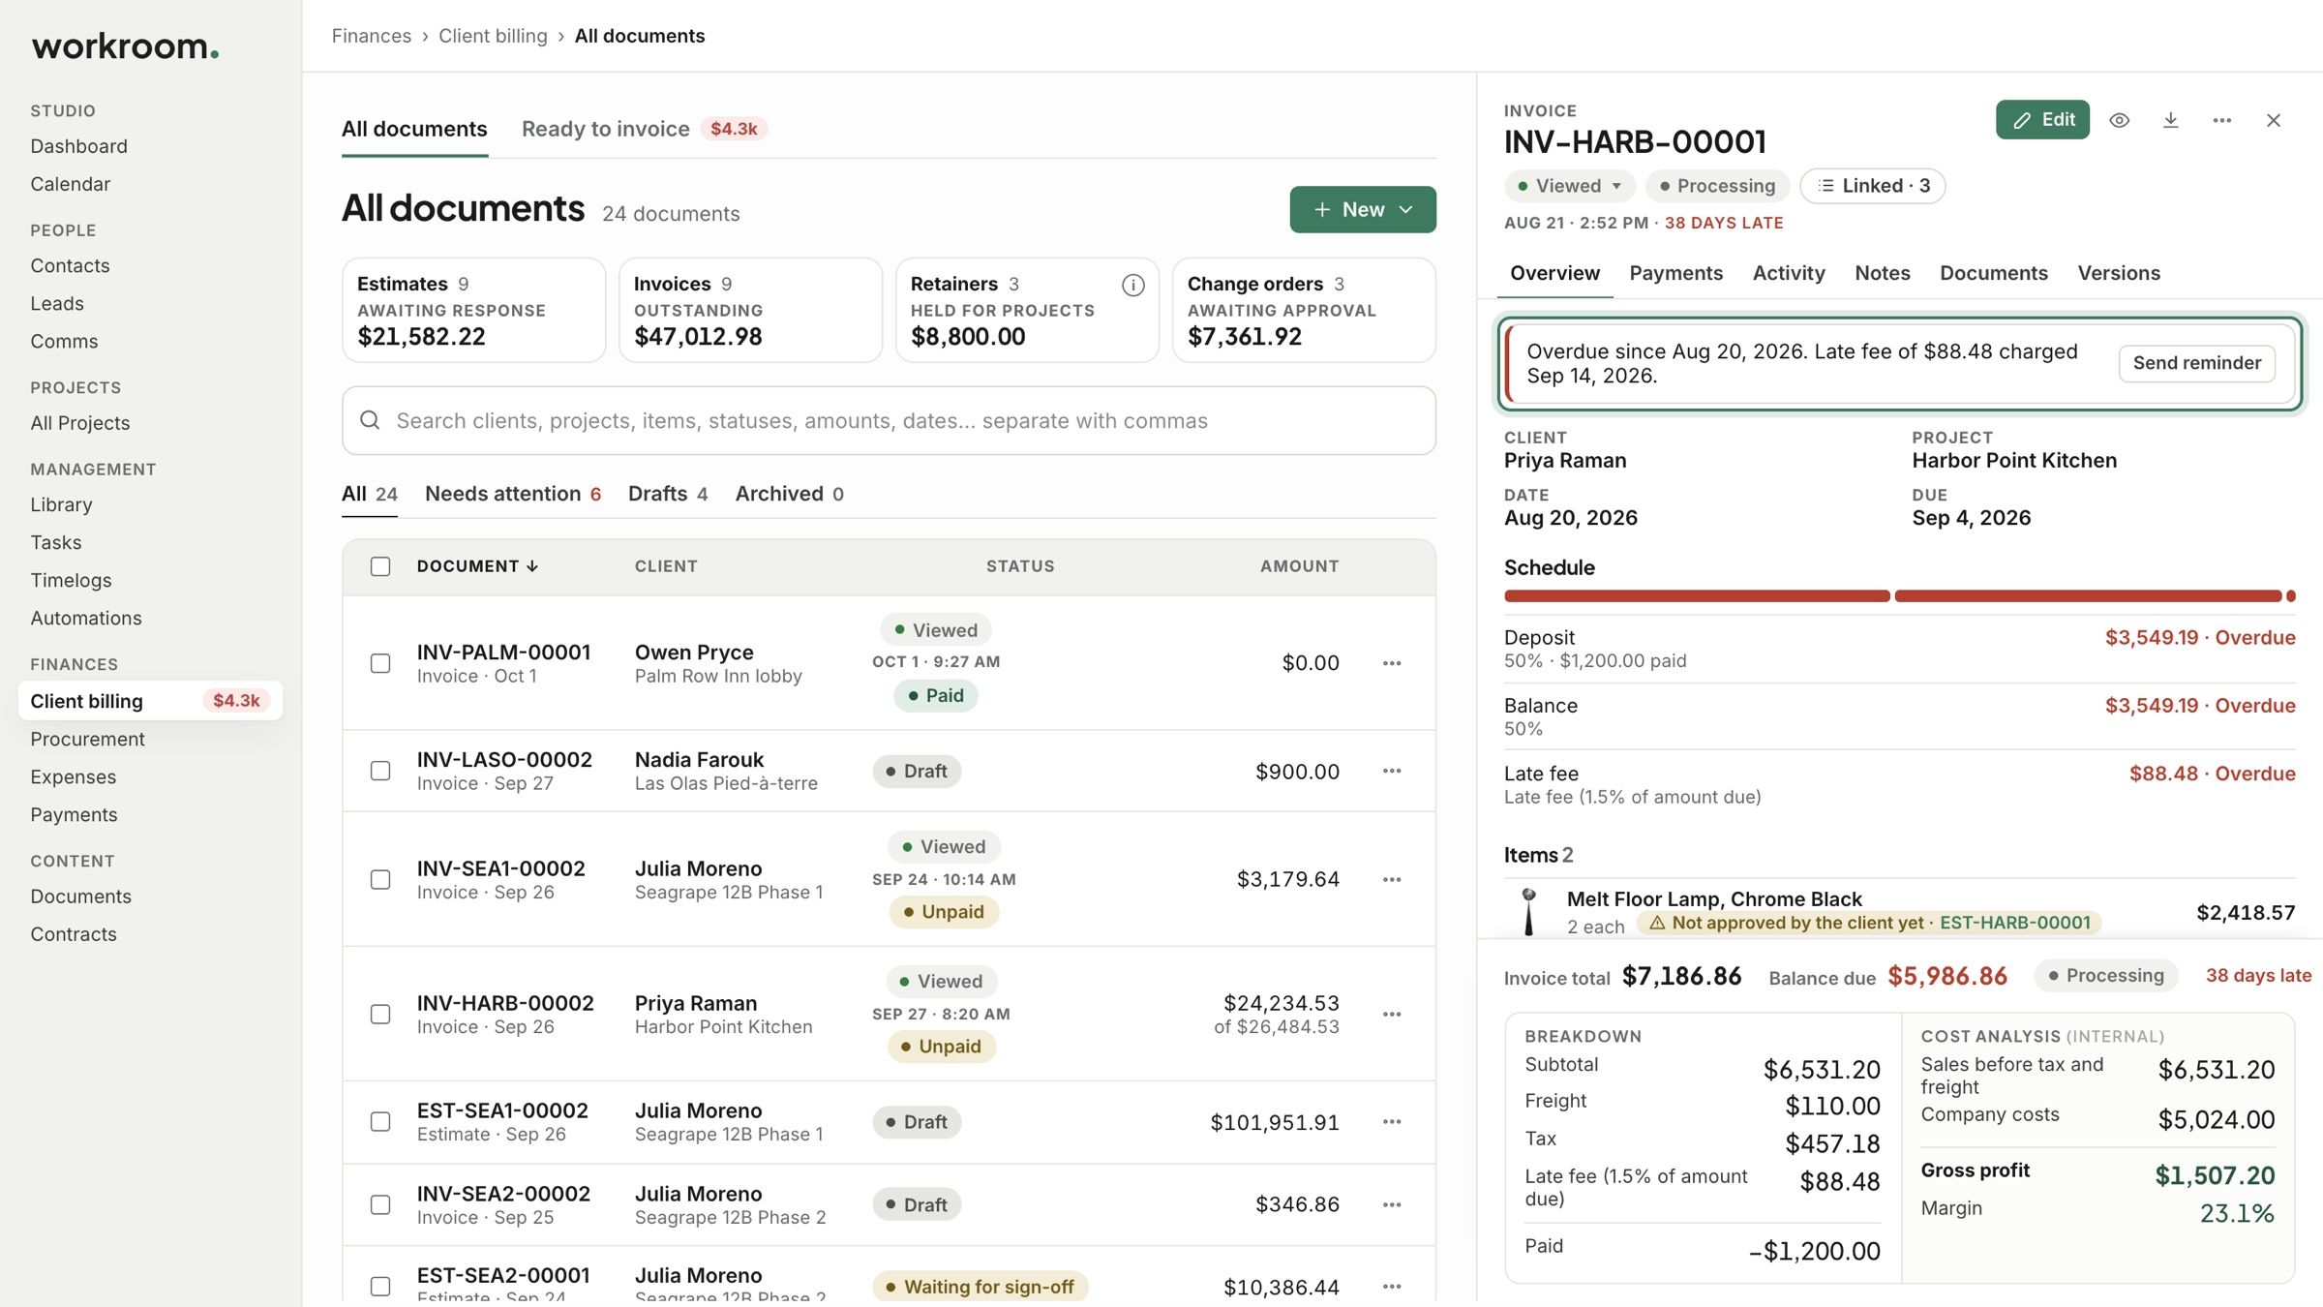The width and height of the screenshot is (2323, 1307).
Task: Click the Melt Floor Lamp thumbnail
Action: tap(1528, 911)
